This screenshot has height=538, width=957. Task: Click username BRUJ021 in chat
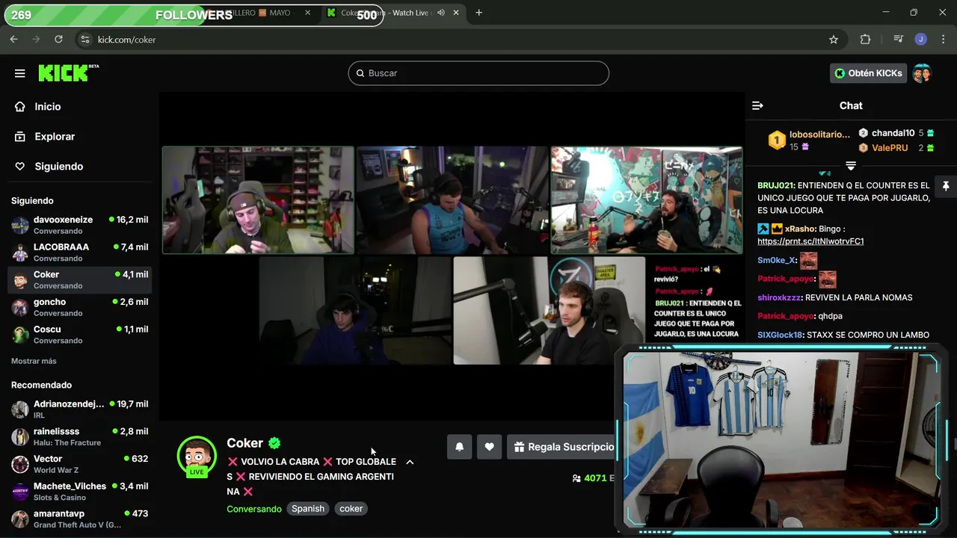(775, 185)
